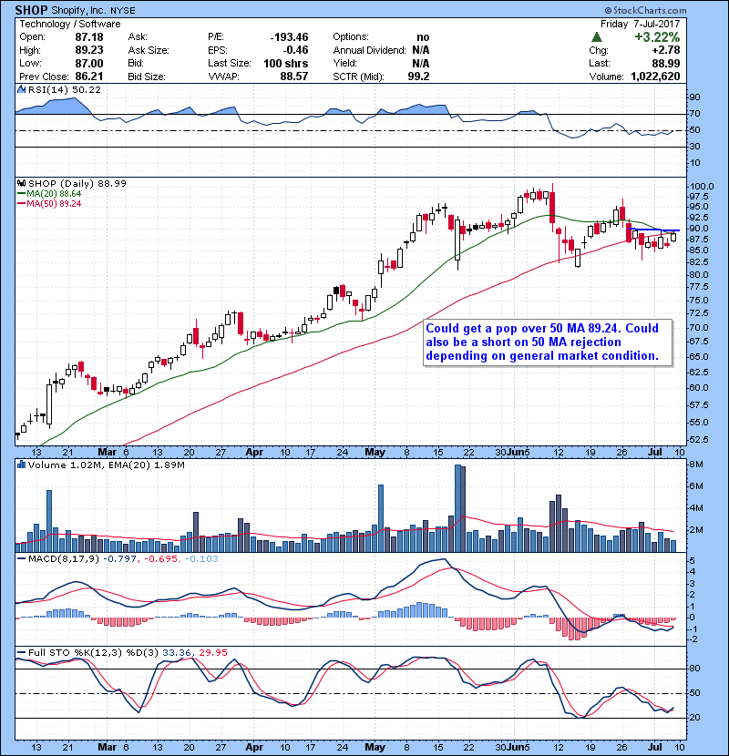729x756 pixels.
Task: Click the 8M volume axis label
Action: 697,465
